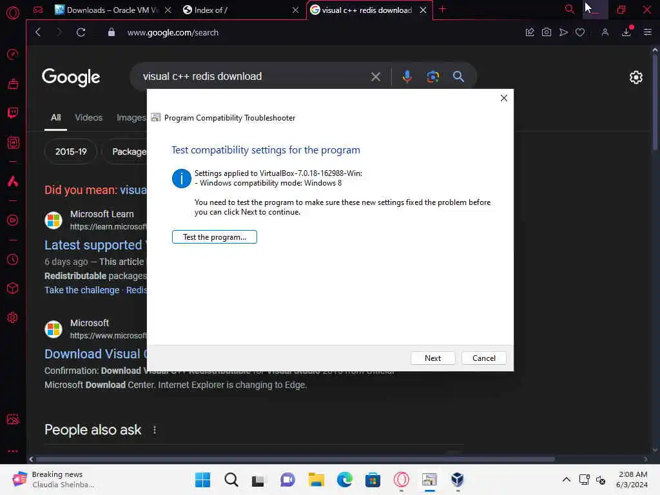The width and height of the screenshot is (660, 495).
Task: Open Twitch panel in Opera sidebar
Action: pyautogui.click(x=13, y=113)
